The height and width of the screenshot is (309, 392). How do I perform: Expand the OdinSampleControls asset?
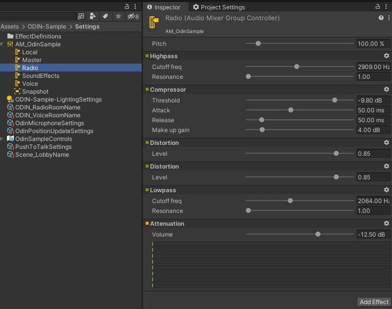click(x=2, y=138)
